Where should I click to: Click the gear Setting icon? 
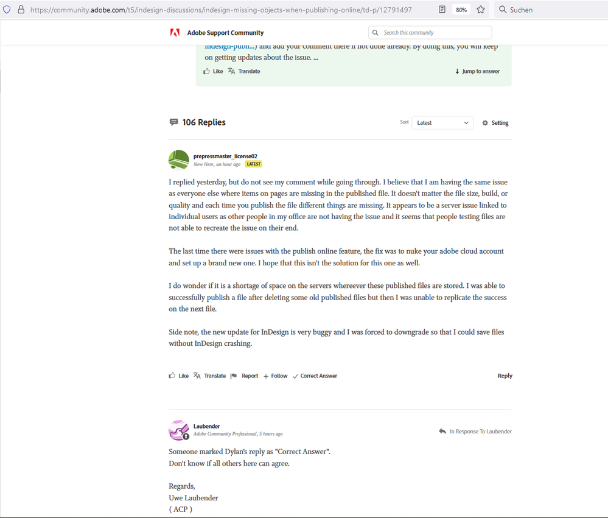pos(485,123)
